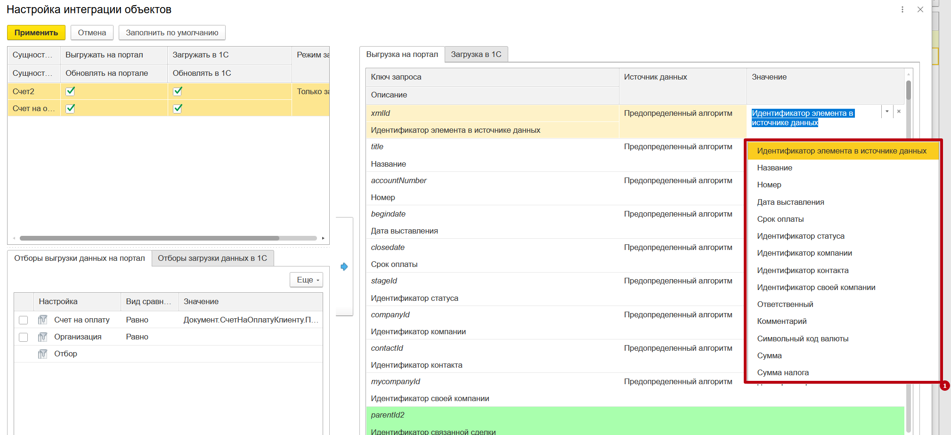
Task: Click the horizontal scrollbar under the entity table
Action: (x=149, y=238)
